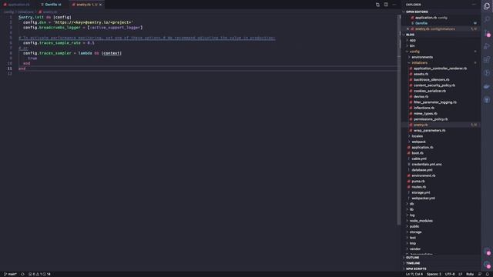The width and height of the screenshot is (493, 277).
Task: Click the open changes icon in editor toolbar
Action: pos(377,5)
